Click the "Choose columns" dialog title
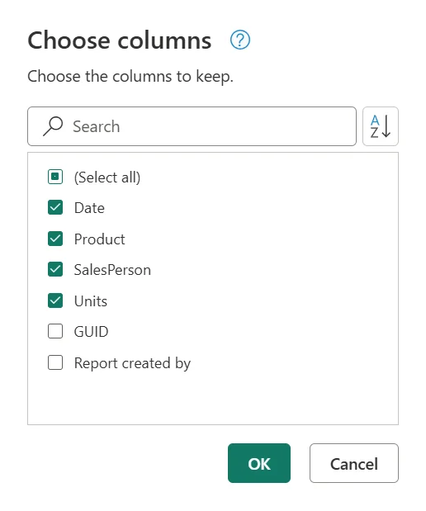Screen dimensions: 426x511 (x=120, y=40)
